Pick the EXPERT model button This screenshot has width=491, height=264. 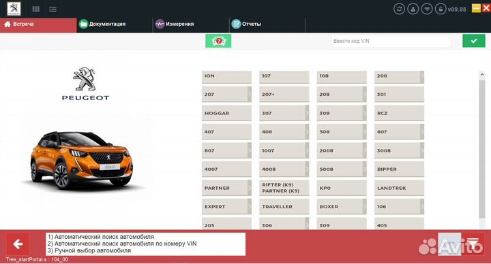pos(226,207)
